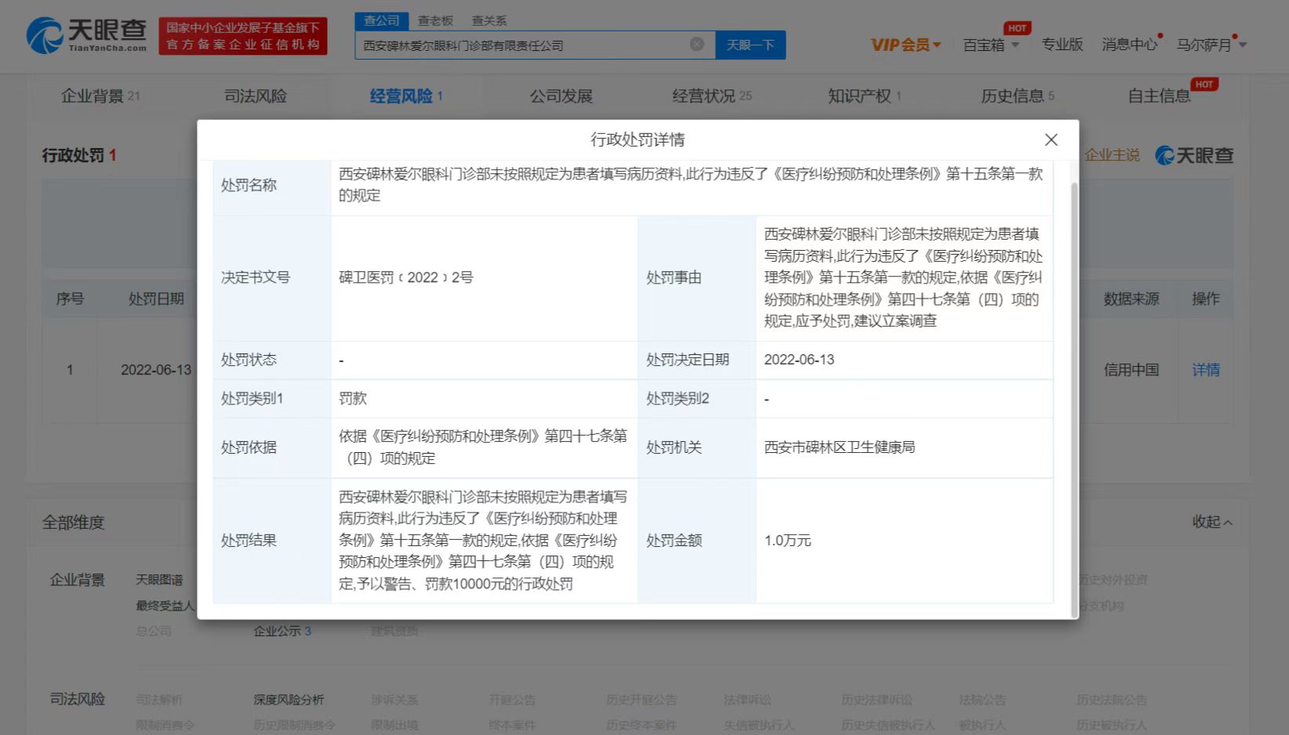Switch to the 查关系 search tab
The height and width of the screenshot is (735, 1289).
488,20
